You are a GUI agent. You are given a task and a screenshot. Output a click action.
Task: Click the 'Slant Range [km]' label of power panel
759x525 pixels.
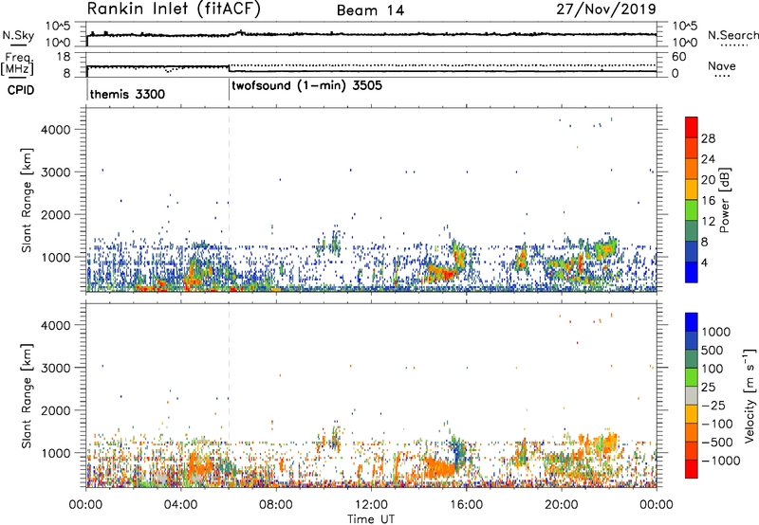tap(27, 200)
